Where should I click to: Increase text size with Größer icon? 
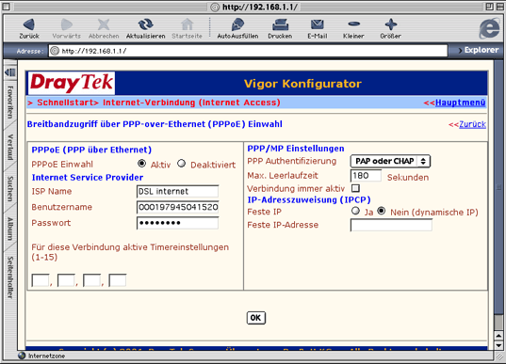[390, 24]
